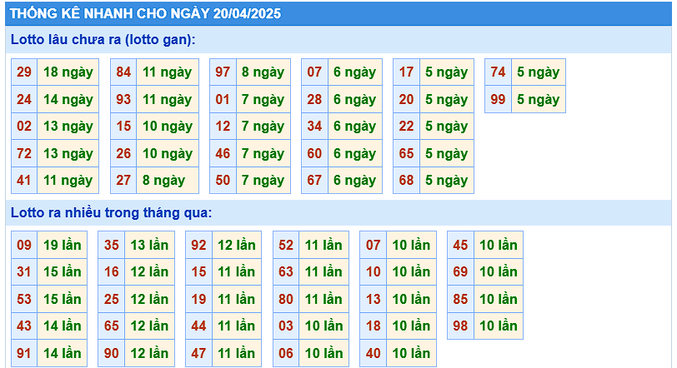The width and height of the screenshot is (677, 368).
Task: Select lotto number 12
Action: click(x=223, y=127)
